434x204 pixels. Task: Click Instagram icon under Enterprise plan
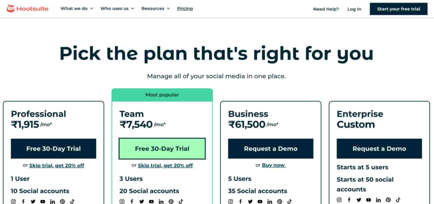pos(339,200)
